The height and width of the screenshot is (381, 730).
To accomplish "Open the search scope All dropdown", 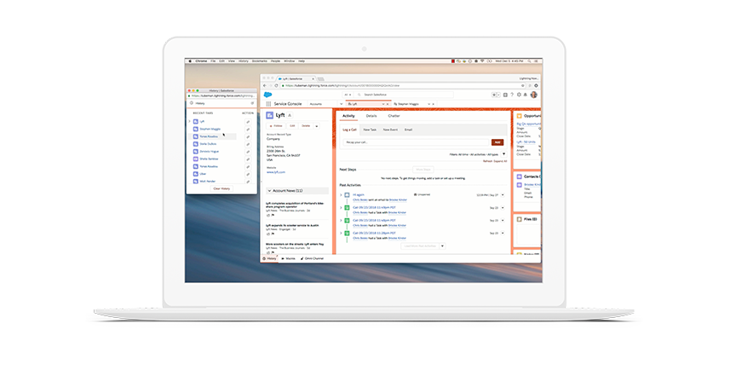I will pyautogui.click(x=348, y=95).
